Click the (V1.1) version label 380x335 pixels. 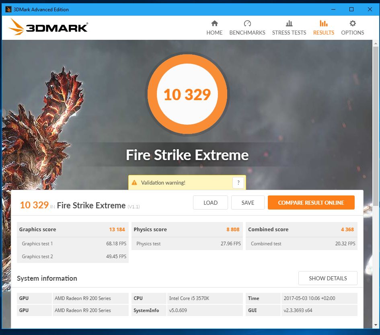coord(134,207)
